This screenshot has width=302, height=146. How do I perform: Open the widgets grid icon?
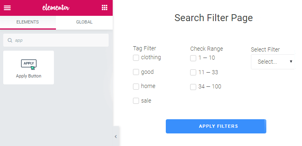coord(105,8)
